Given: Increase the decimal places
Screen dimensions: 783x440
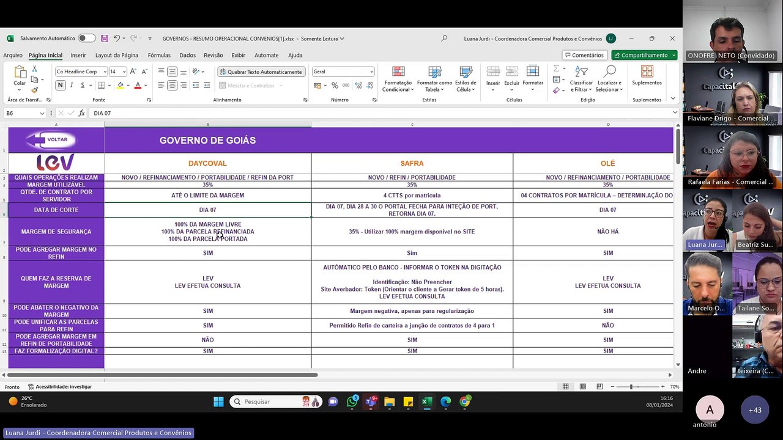Looking at the screenshot, I should coord(358,86).
